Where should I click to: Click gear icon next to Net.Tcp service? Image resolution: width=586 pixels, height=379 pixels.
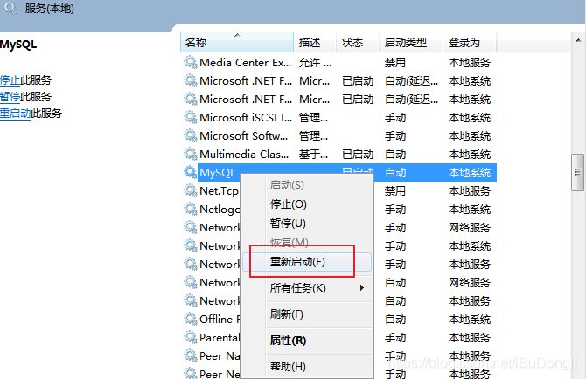(x=190, y=190)
